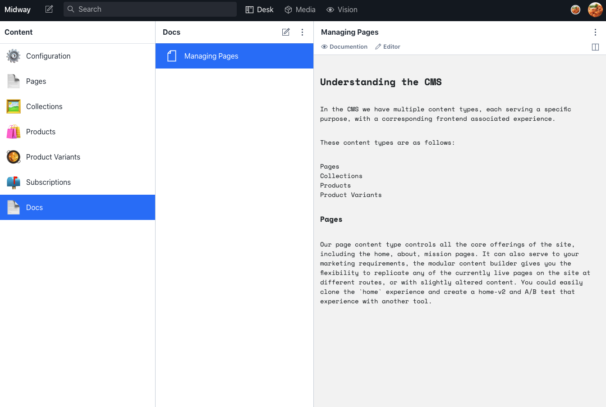Switch to the Editor tab
The width and height of the screenshot is (606, 407).
click(x=387, y=46)
